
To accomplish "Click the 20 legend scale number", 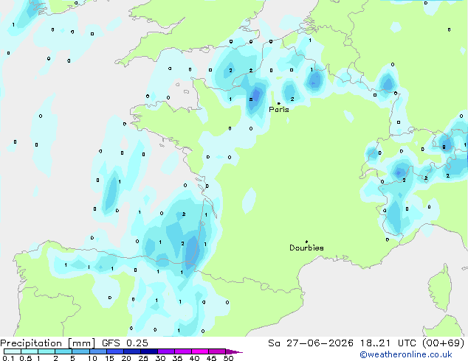I will coord(126,358).
